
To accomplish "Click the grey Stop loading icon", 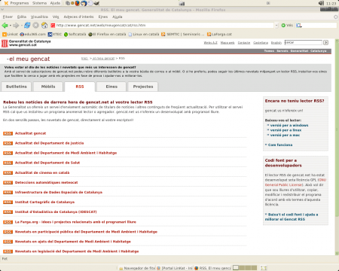I will pyautogui.click(x=36, y=25).
